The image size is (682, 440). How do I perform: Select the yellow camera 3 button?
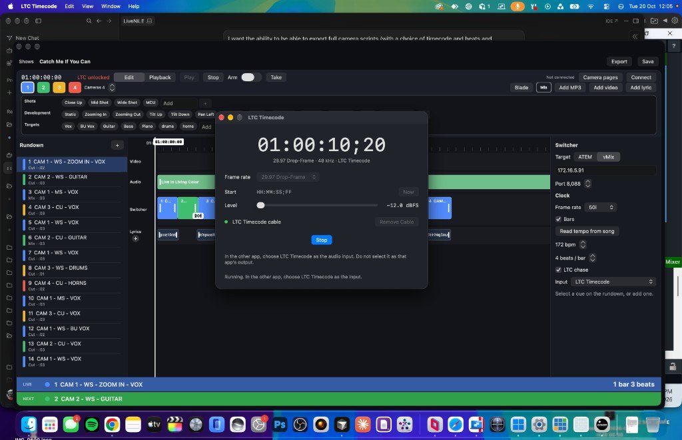click(x=59, y=87)
